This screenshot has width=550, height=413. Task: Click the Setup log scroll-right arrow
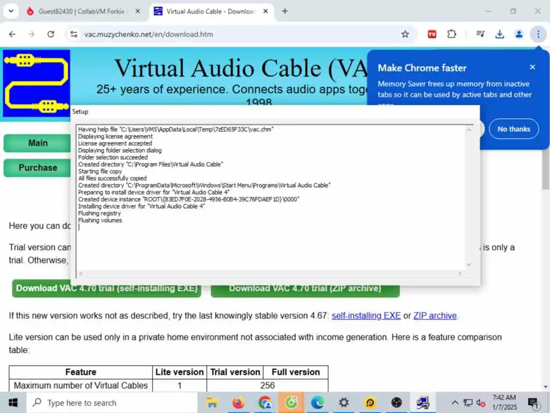coord(460,274)
